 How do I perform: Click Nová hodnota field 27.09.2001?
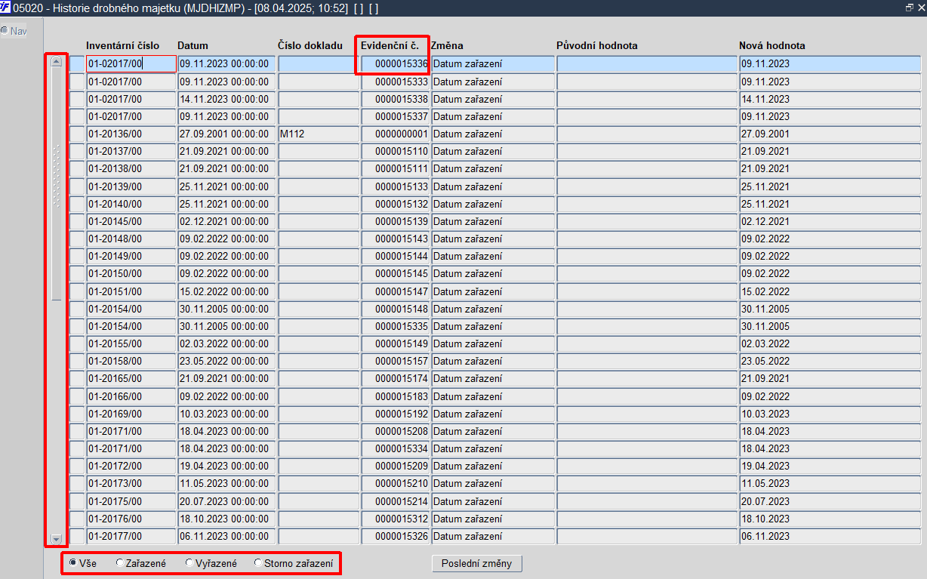[830, 134]
